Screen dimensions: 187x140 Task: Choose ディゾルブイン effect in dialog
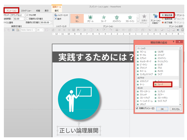161,61
